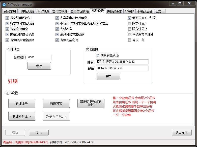Click 保存 in the 实名信息 group

108,76
